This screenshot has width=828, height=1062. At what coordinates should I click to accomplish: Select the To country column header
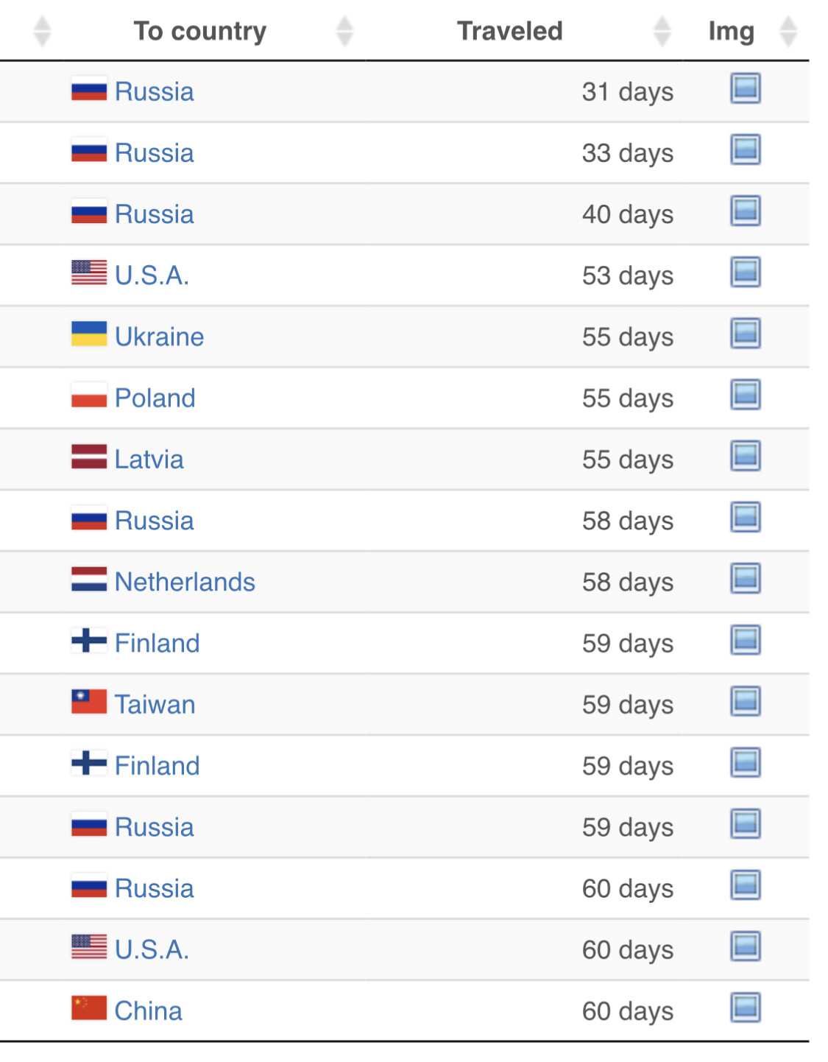click(x=199, y=31)
